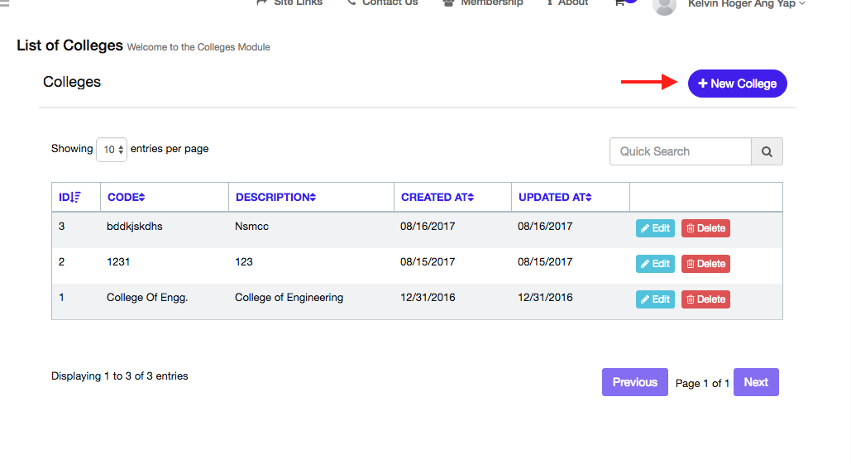The image size is (851, 464).
Task: Open the entries per page dropdown
Action: (x=112, y=150)
